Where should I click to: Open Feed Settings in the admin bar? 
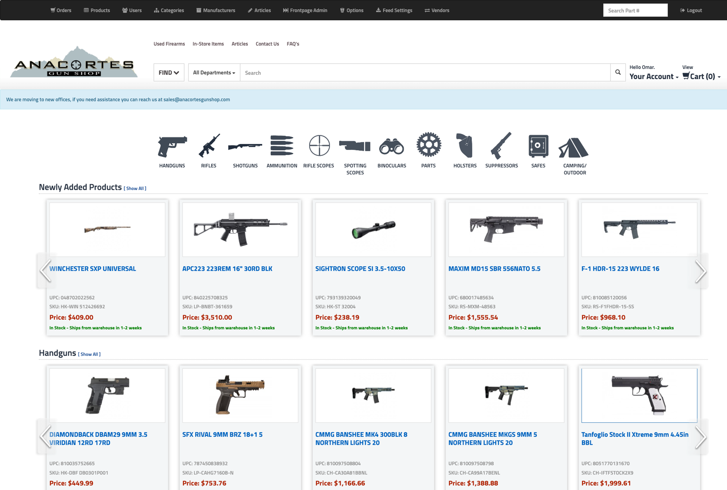pyautogui.click(x=394, y=10)
